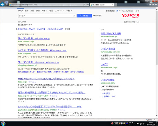The image size is (158, 126).
Task: Click the red tray icon in taskbar
Action: pyautogui.click(x=112, y=123)
